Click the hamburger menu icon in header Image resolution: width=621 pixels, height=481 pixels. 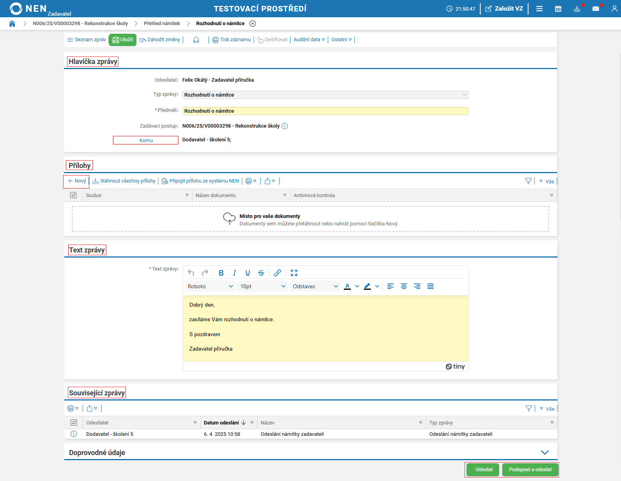click(x=539, y=9)
